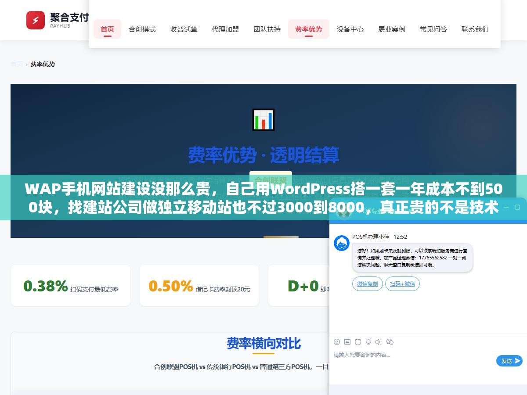This screenshot has width=527, height=395.
Task: Open the 收益试算 menu item
Action: pos(184,29)
